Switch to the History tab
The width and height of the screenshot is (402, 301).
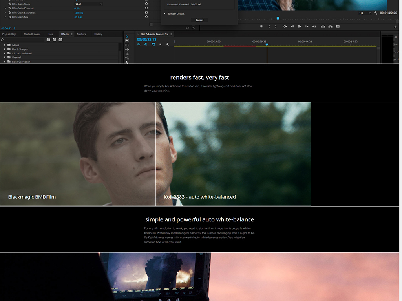point(98,34)
